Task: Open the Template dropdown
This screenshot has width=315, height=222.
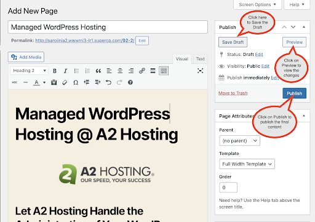Action: [247, 164]
